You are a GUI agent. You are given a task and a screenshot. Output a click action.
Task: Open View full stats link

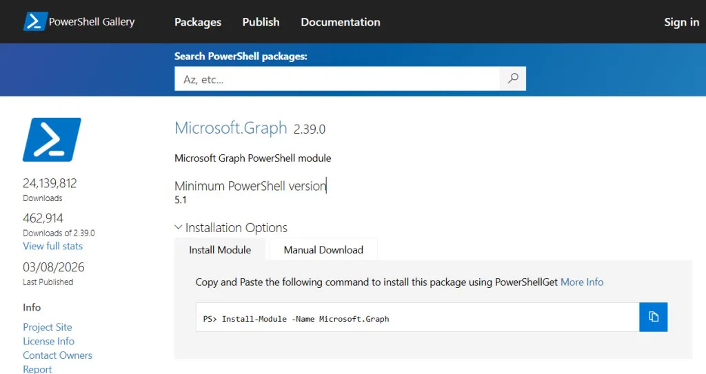pyautogui.click(x=52, y=246)
